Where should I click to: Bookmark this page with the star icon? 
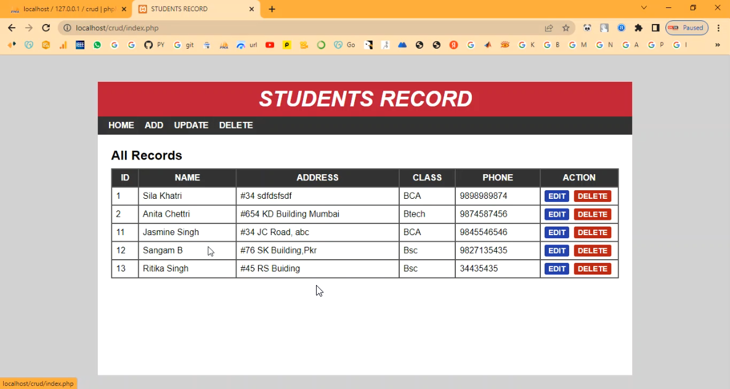(x=566, y=28)
